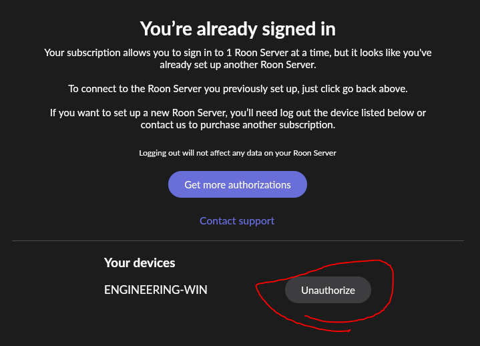Click the To connect to the Roon Server sentence
Screen dimensions: 480x346
(x=238, y=89)
